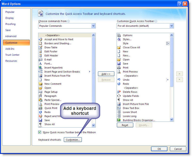Open the Proofing category
Viewport: 192px width, 157px height.
click(10, 24)
